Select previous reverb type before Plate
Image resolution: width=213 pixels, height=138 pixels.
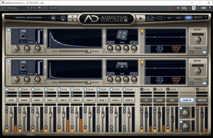click(110, 43)
